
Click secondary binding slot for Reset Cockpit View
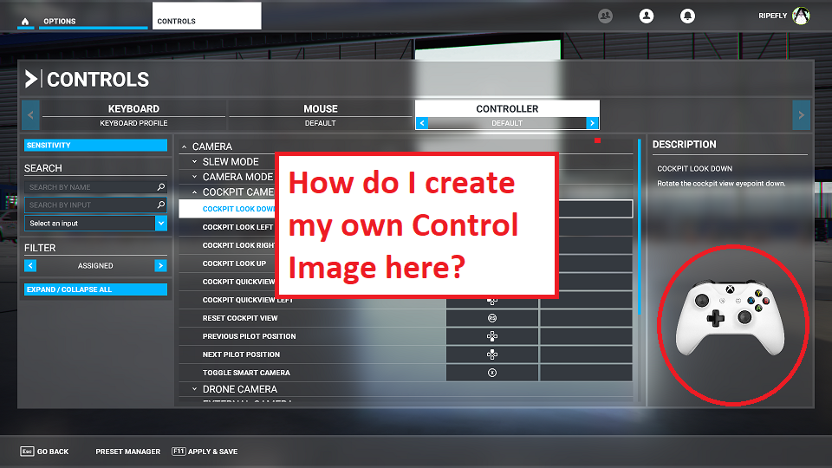[586, 318]
